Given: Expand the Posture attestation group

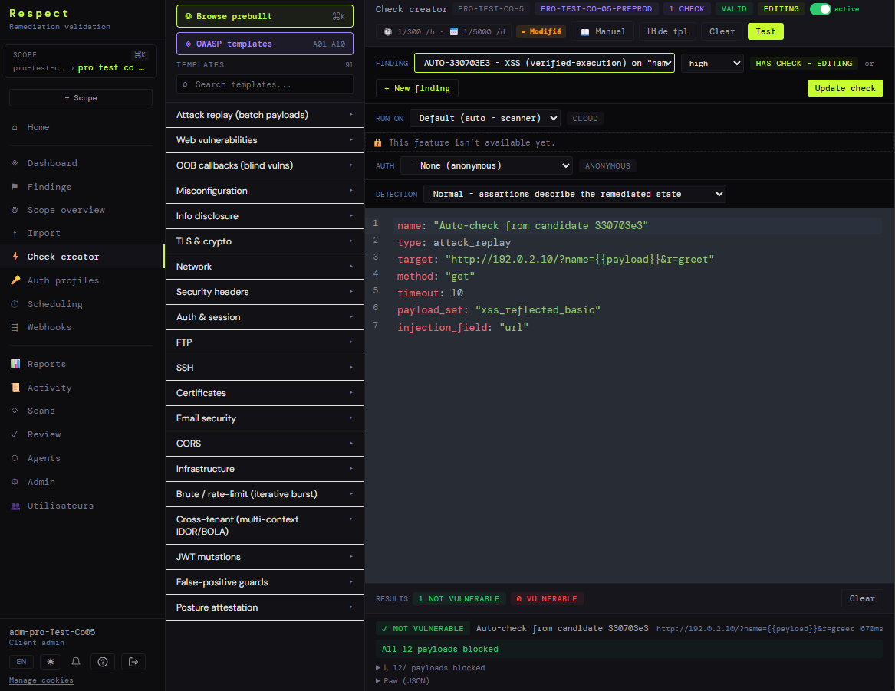Looking at the screenshot, I should tap(265, 607).
